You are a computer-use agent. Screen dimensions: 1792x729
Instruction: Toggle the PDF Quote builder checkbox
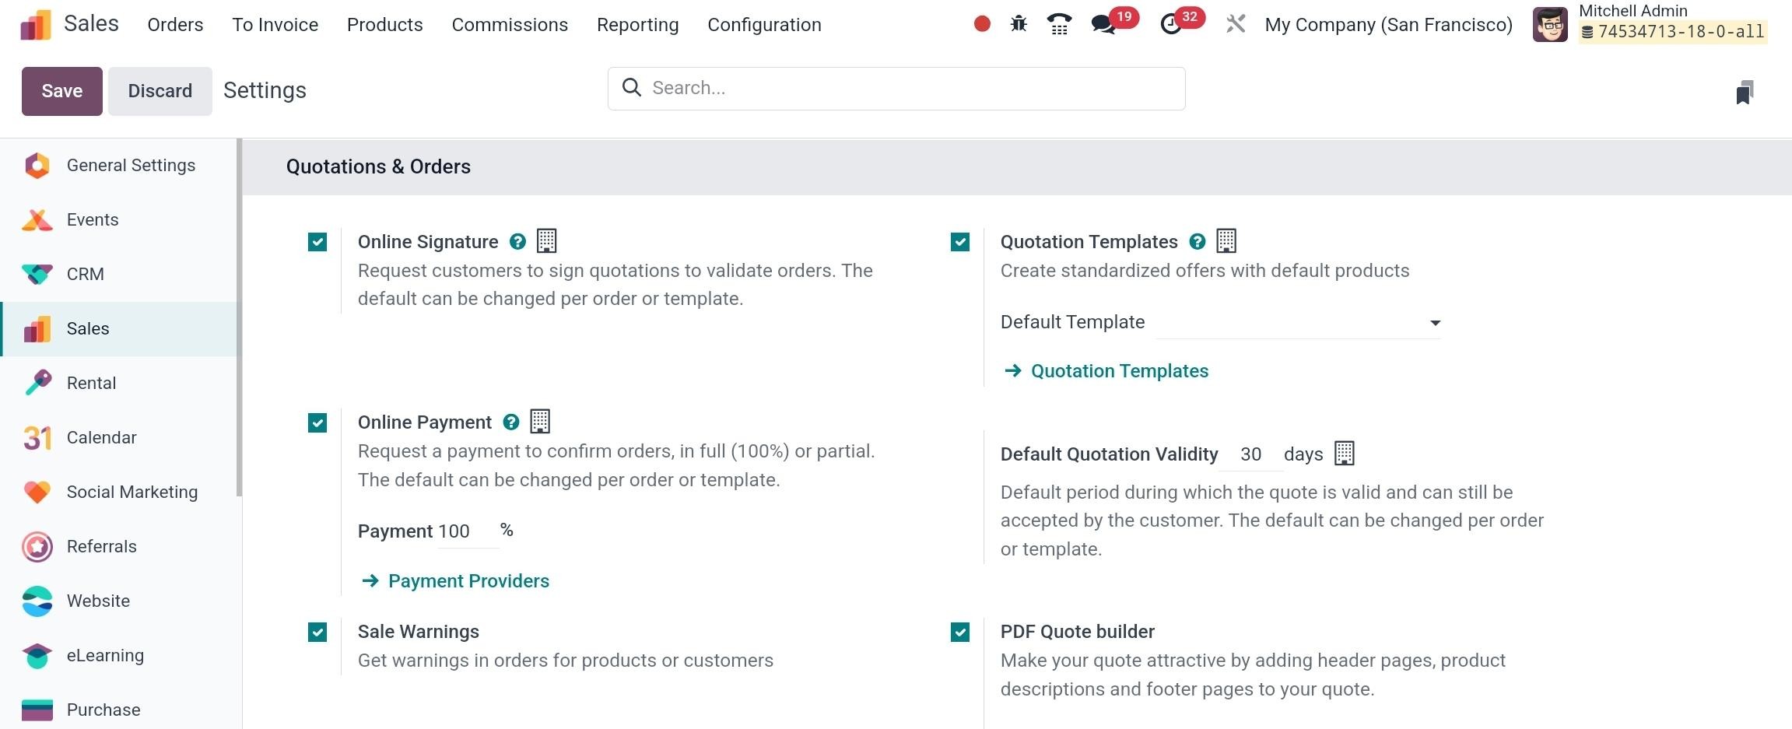tap(960, 632)
